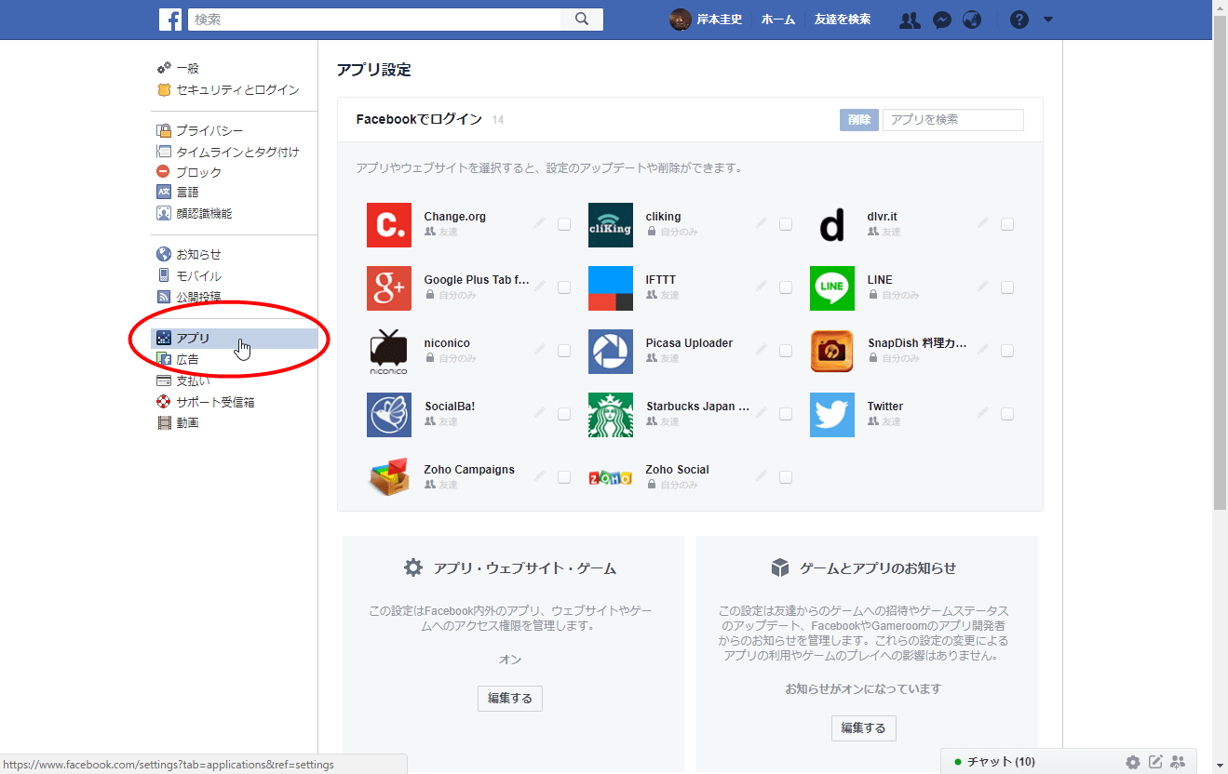Click the create group icon in chat bar
This screenshot has width=1228, height=774.
pyautogui.click(x=1179, y=762)
